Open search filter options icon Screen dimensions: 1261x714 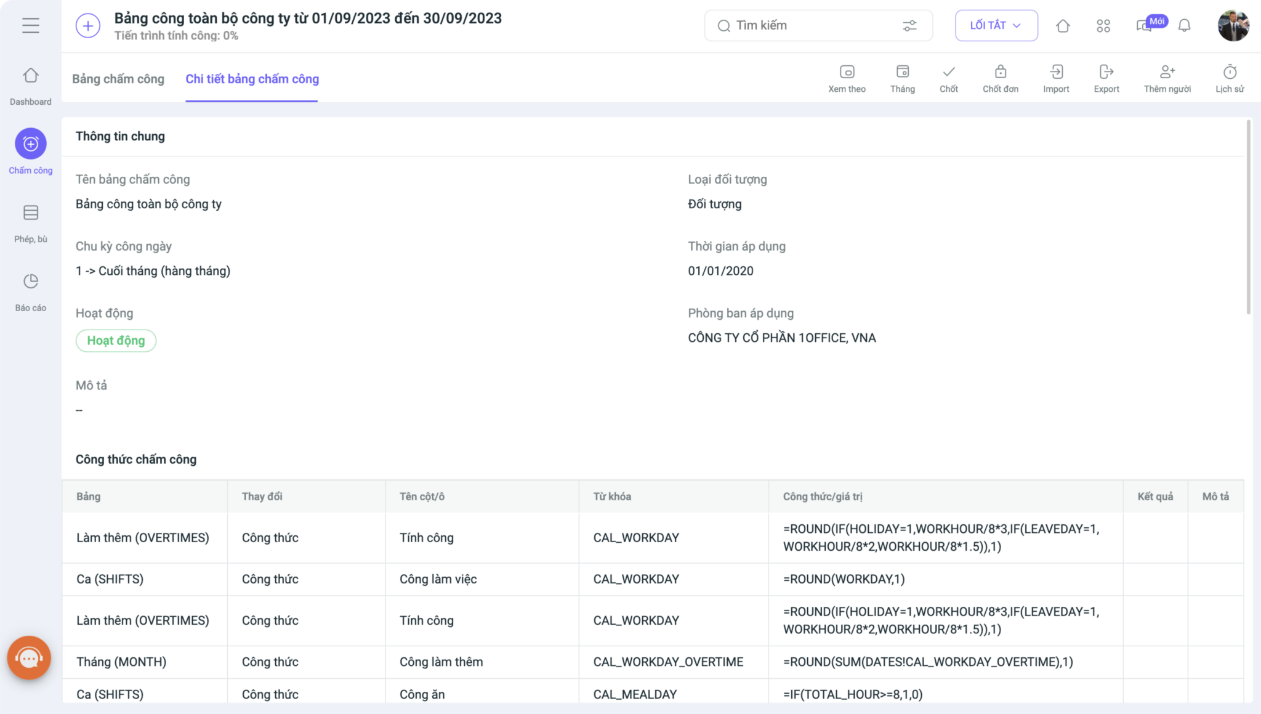909,26
